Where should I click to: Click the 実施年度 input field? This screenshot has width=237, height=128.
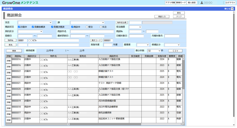coord(108,45)
